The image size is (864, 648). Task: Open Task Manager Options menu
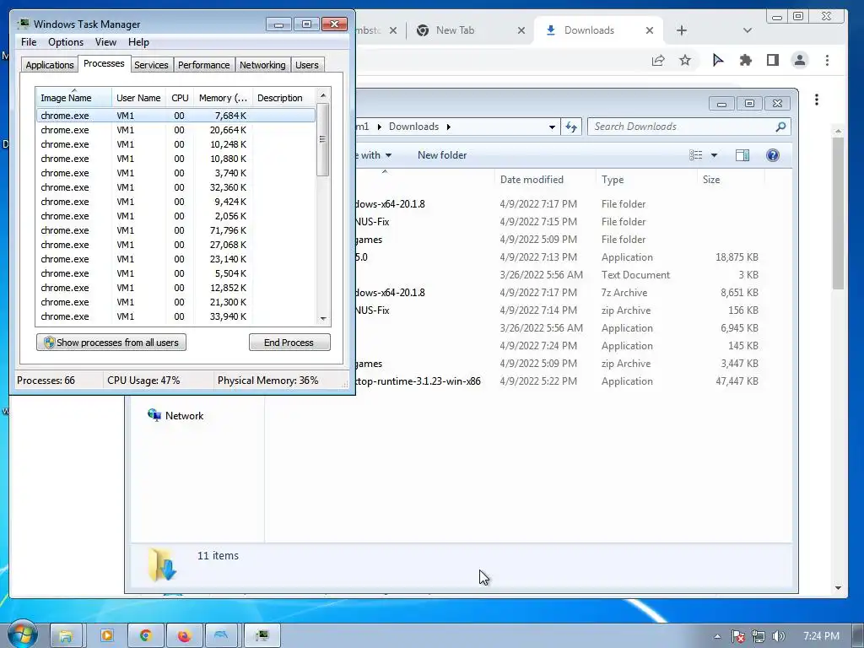click(66, 42)
